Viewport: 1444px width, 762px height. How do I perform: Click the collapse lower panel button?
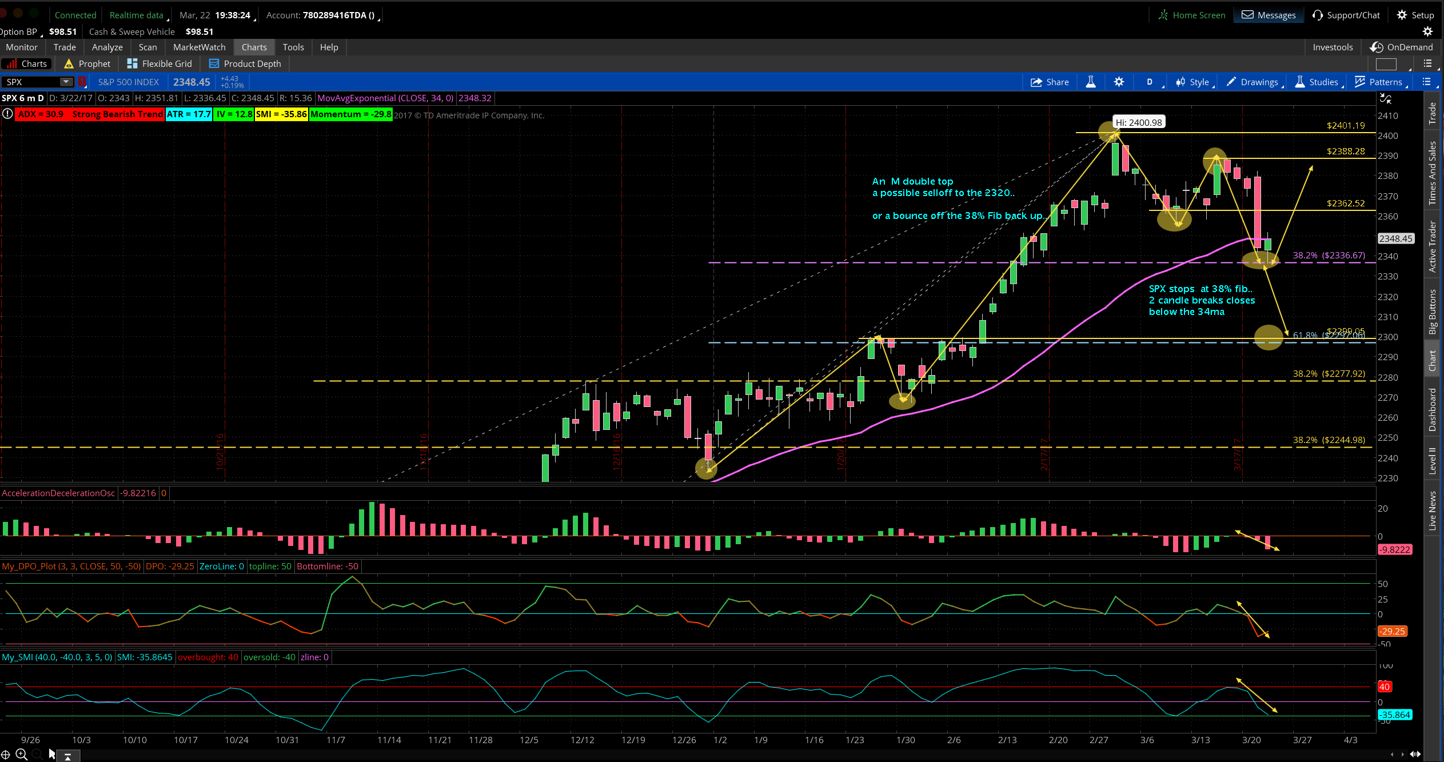(x=67, y=756)
